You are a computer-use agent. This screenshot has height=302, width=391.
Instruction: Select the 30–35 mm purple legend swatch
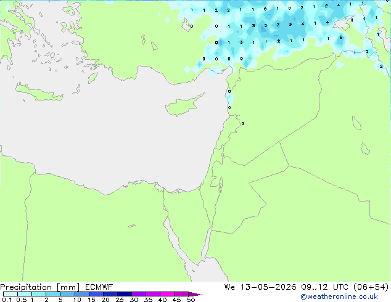[x=139, y=294]
